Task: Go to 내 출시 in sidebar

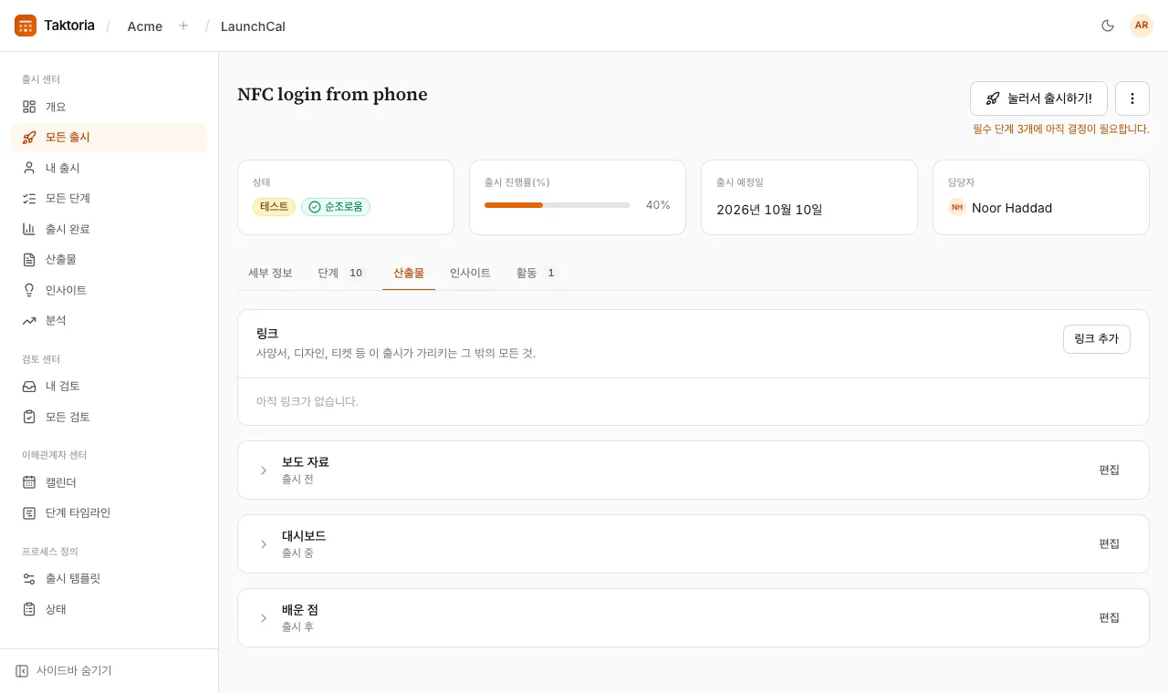Action: 109,168
